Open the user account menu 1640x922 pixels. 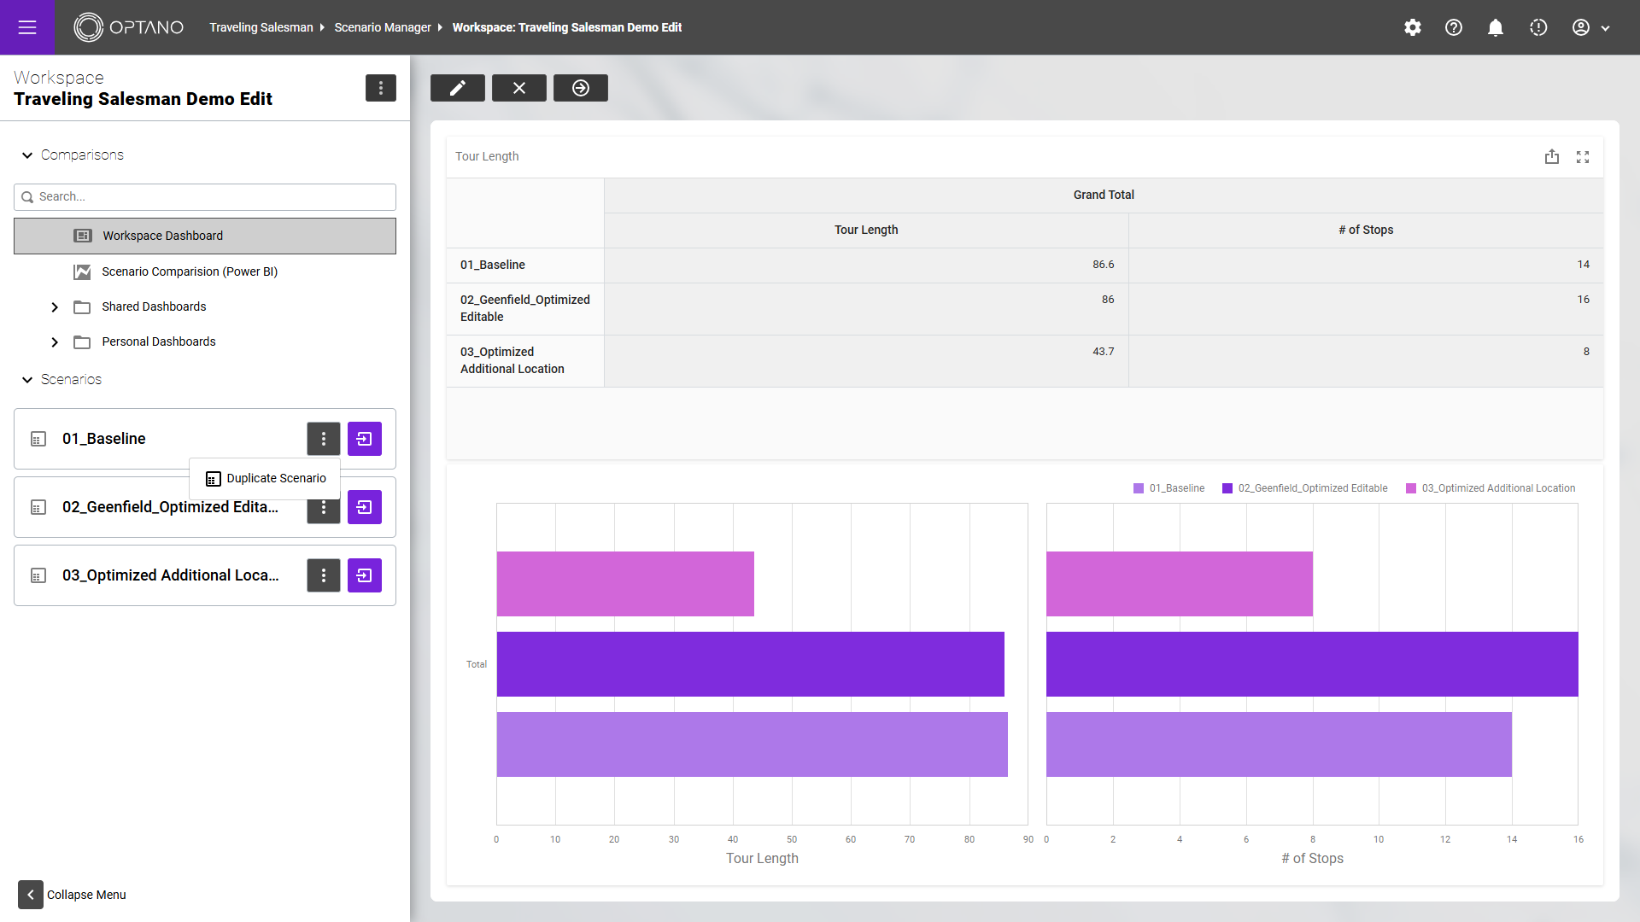click(x=1590, y=27)
